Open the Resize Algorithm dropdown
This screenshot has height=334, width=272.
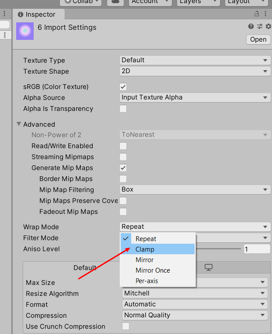click(195, 293)
